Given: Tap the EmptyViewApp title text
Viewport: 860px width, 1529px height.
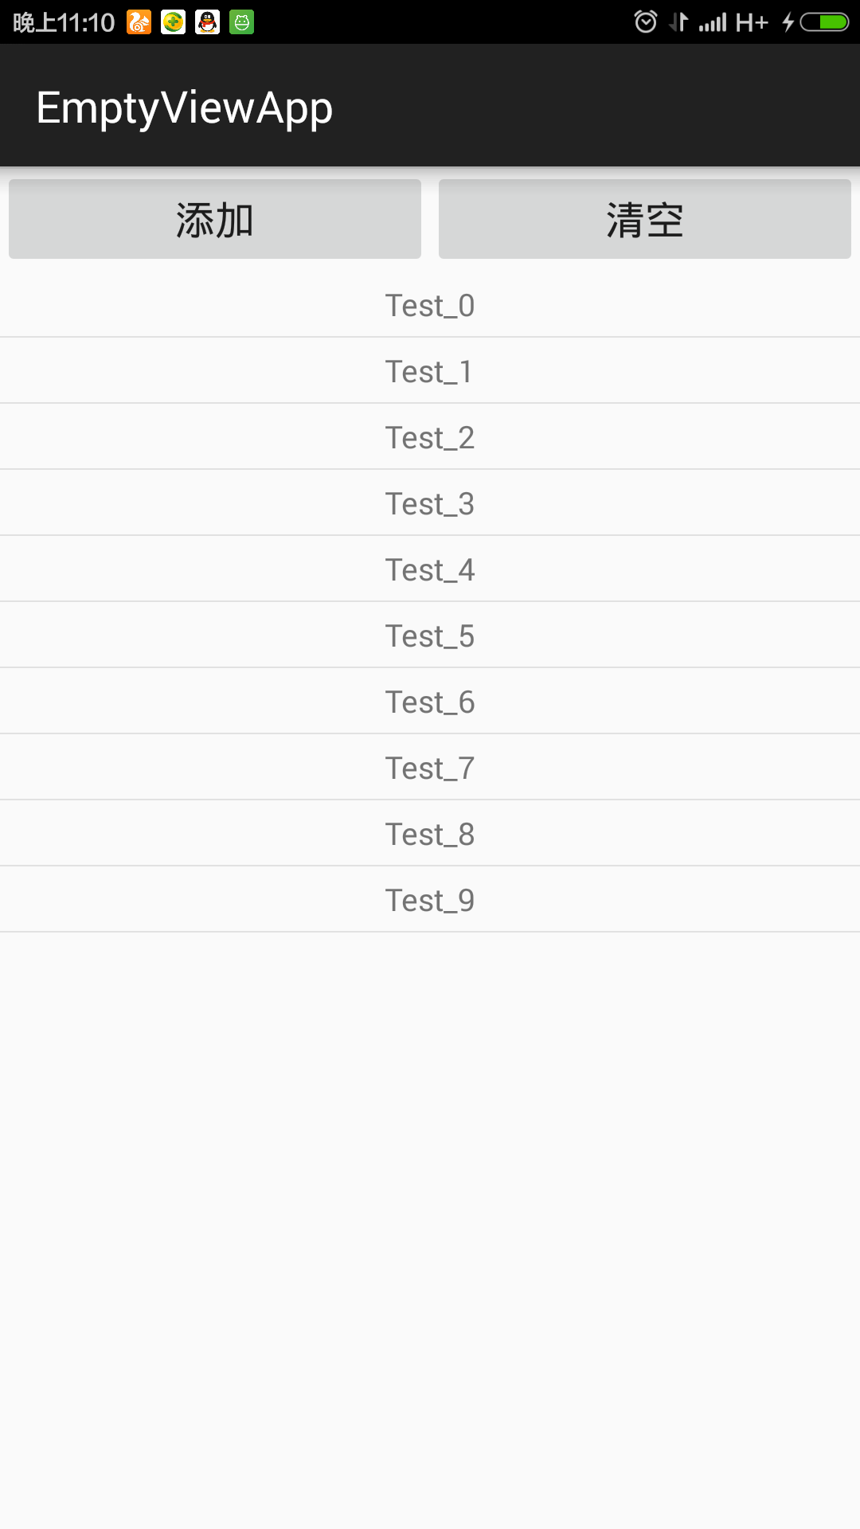Looking at the screenshot, I should tap(185, 108).
